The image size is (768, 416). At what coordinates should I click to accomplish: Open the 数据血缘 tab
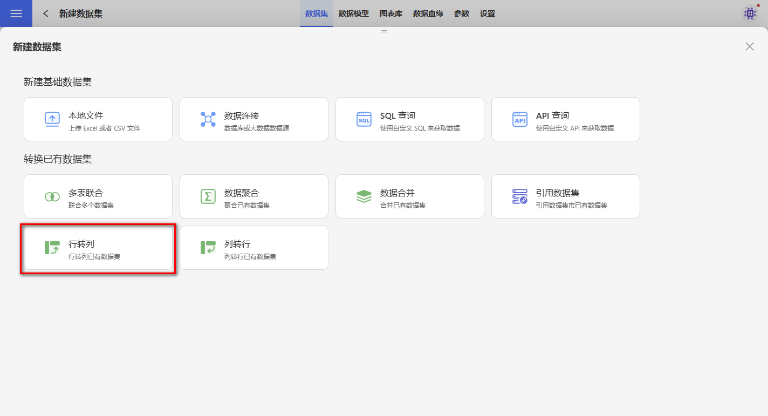click(428, 13)
